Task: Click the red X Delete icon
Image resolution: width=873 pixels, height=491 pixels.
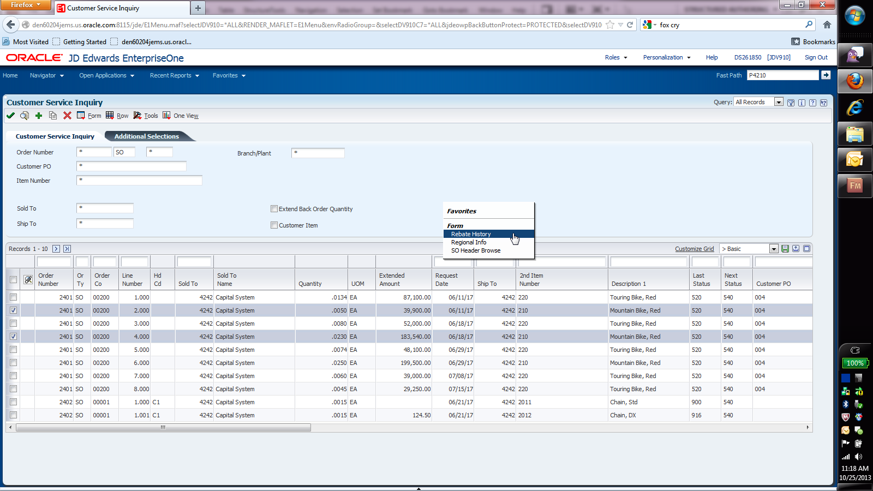Action: click(x=67, y=116)
